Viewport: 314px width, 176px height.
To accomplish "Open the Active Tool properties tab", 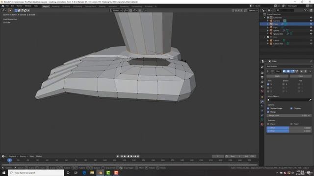I will tap(262, 67).
